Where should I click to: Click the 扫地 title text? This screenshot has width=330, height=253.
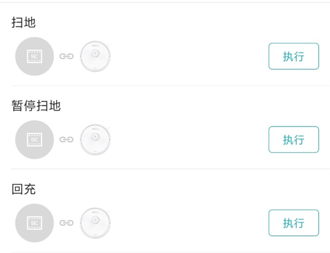pyautogui.click(x=24, y=23)
